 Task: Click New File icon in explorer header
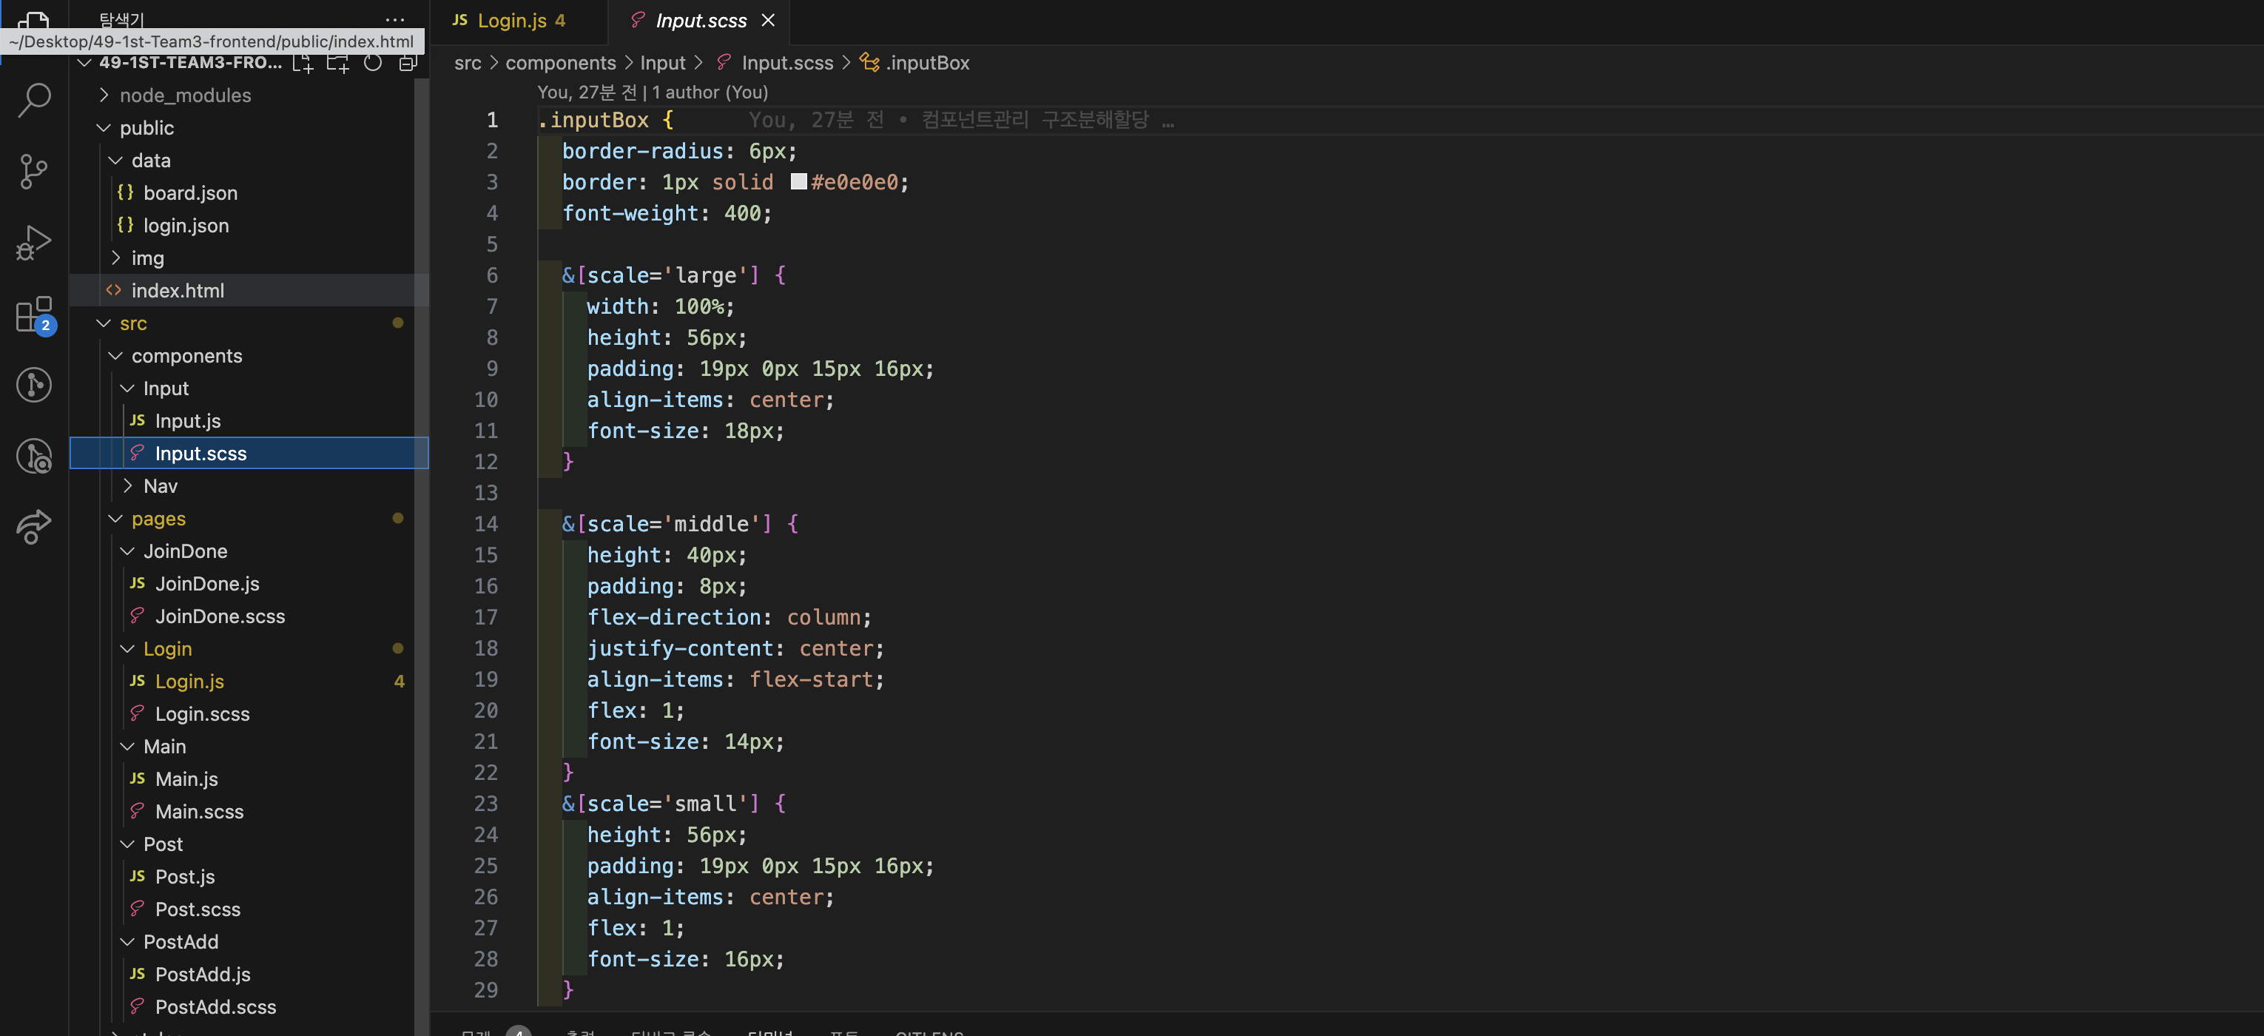pos(303,62)
